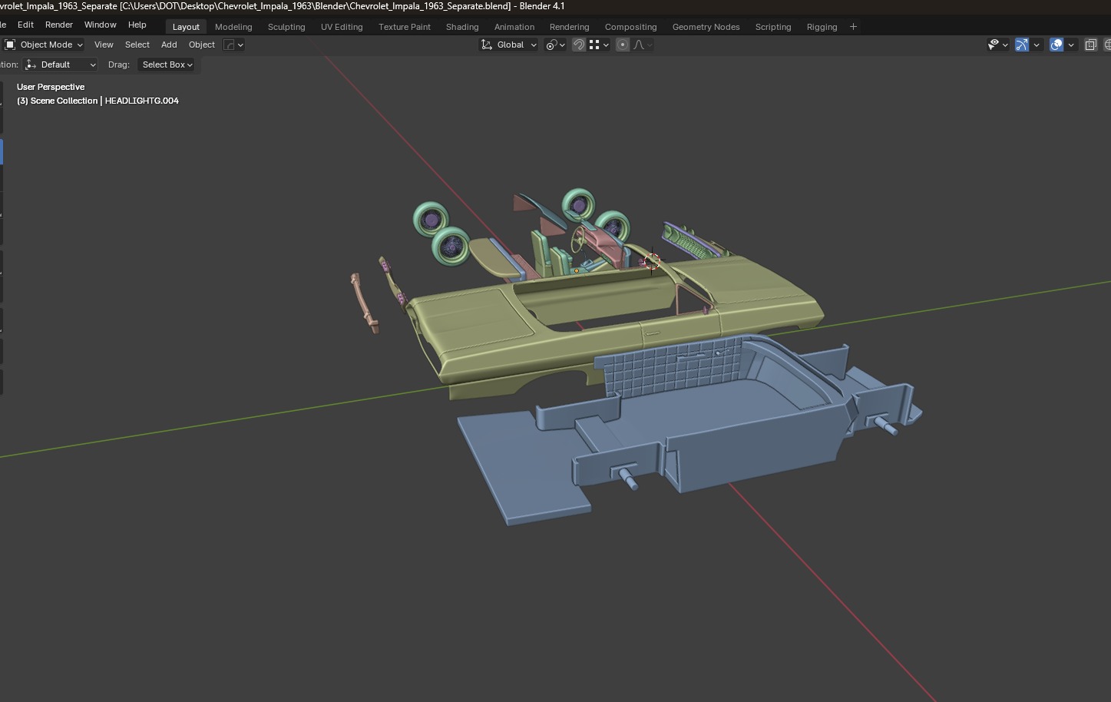Open the Drag Select Box dropdown

[167, 65]
